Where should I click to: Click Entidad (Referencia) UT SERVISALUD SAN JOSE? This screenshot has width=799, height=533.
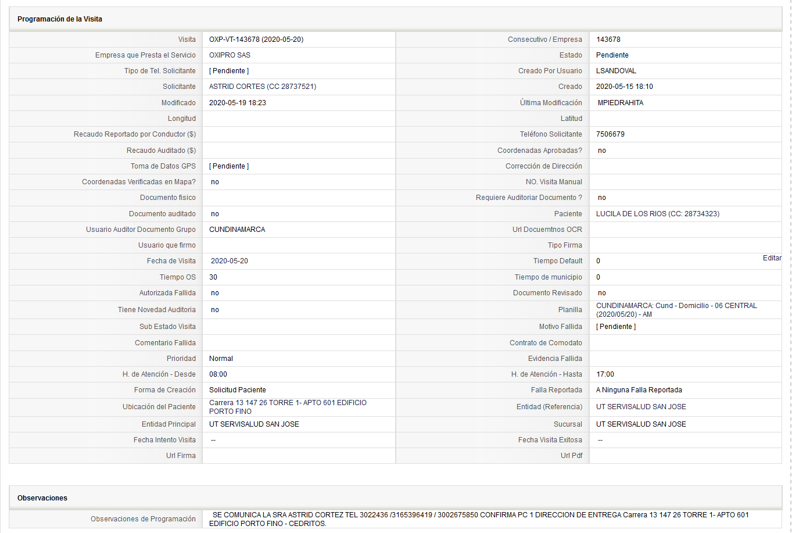641,407
